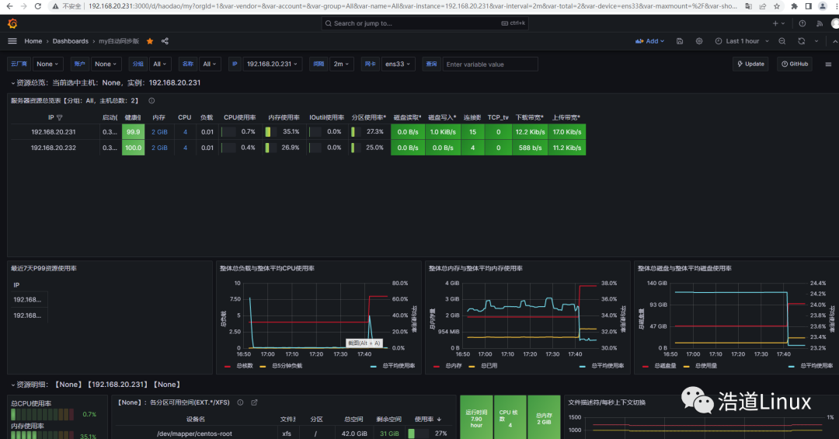
Task: Select the 2m interval dropdown
Action: [341, 64]
